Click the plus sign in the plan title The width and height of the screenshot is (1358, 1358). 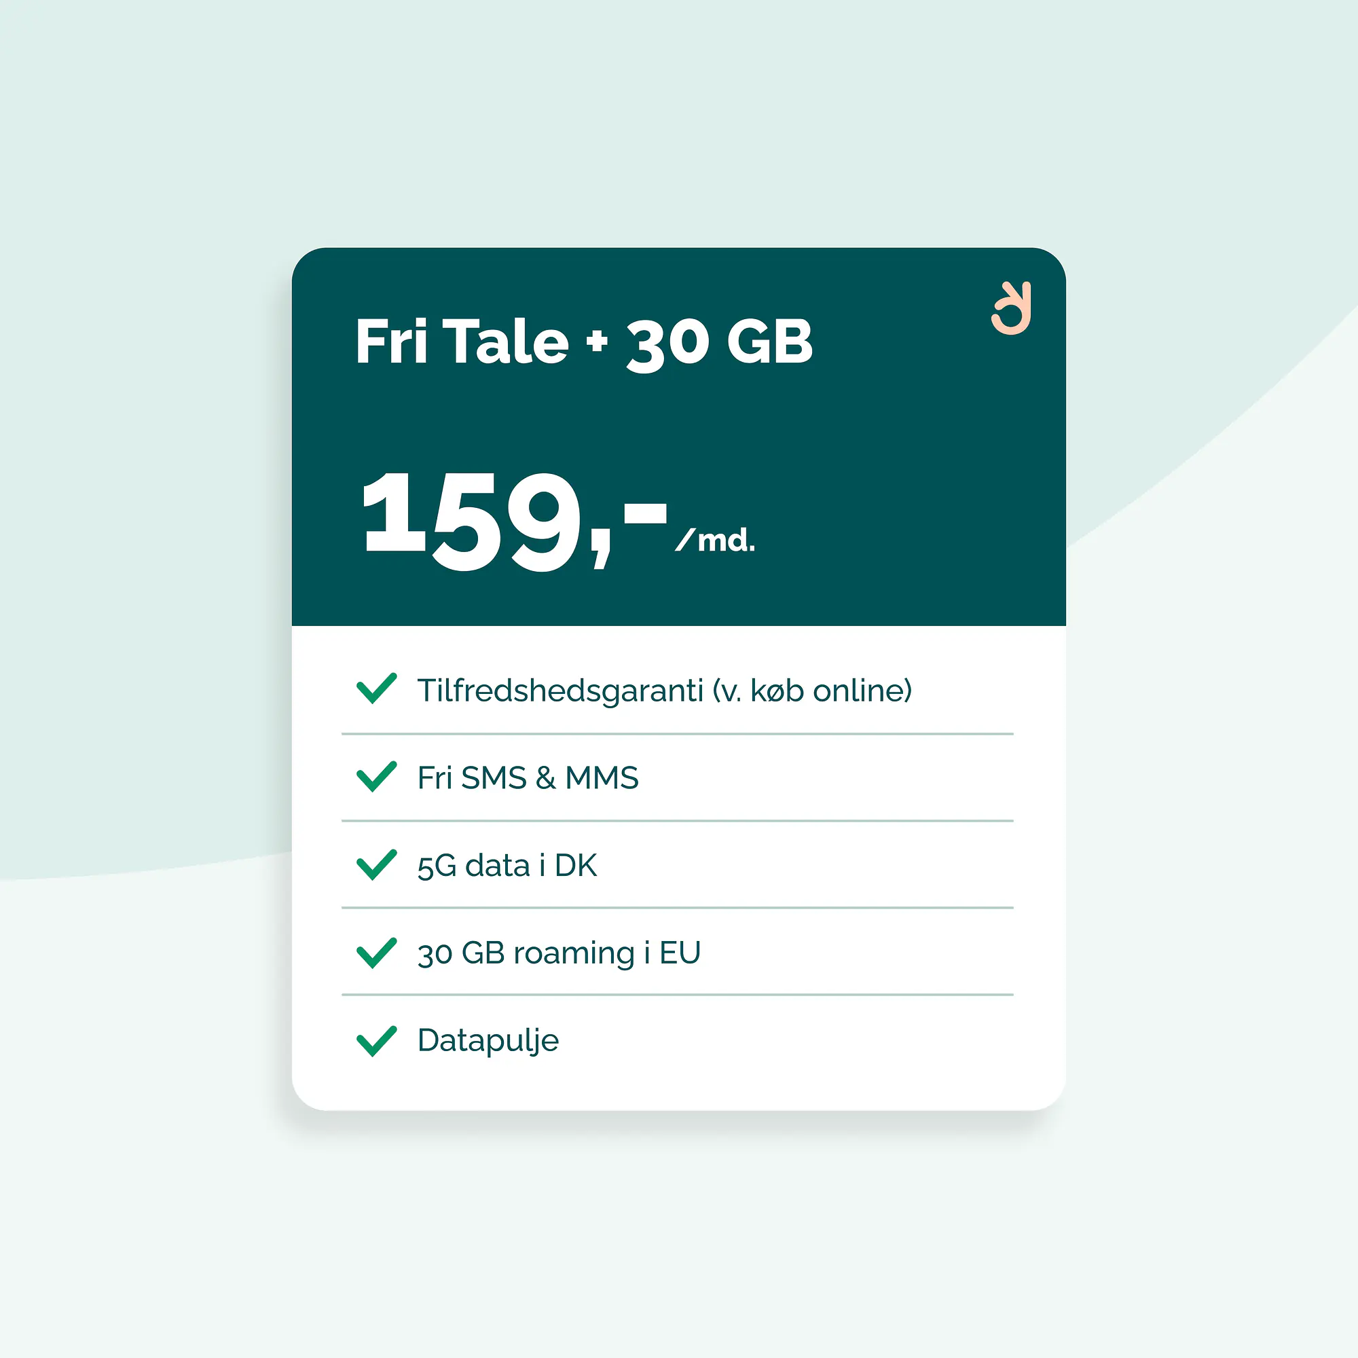(x=597, y=342)
